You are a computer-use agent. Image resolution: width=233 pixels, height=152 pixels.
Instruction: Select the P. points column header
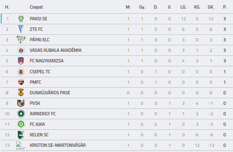click(224, 7)
